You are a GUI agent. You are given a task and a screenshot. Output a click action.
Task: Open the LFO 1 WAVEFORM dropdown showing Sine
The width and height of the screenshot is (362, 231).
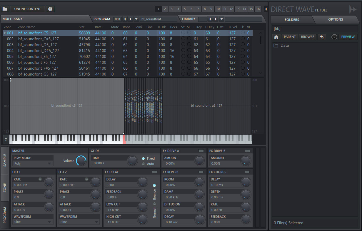click(x=33, y=222)
